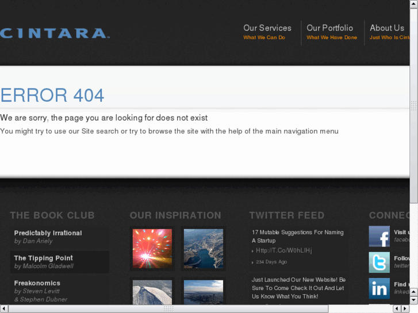Click the vertical scrollbar thumb
418x313 pixels.
pyautogui.click(x=414, y=106)
